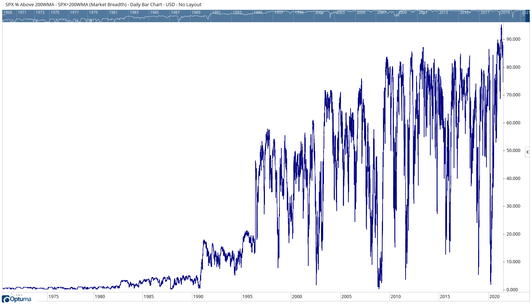
Task: Select 2003 in the overview strip
Action: (x=340, y=12)
